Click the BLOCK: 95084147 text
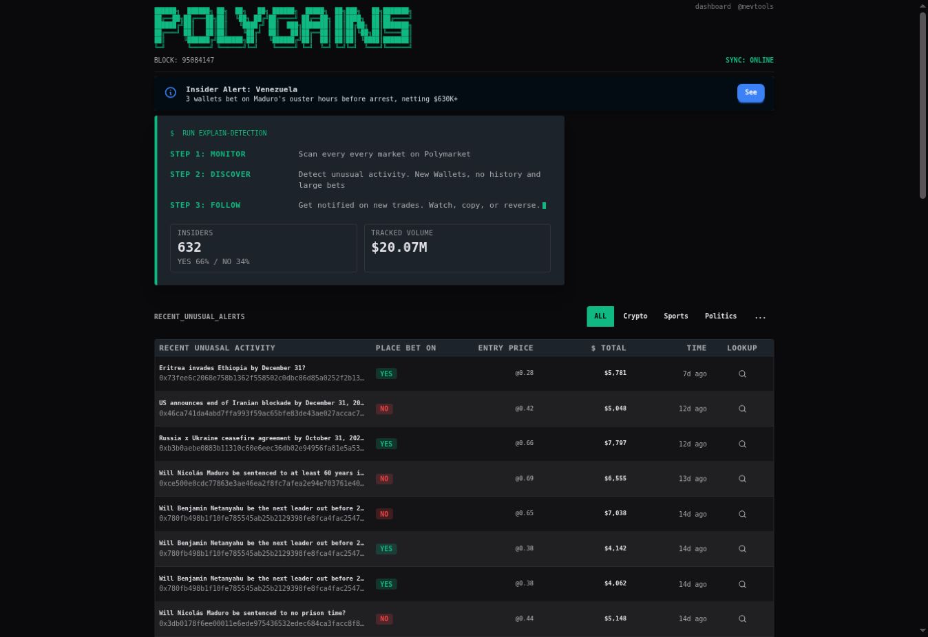Screen dimensions: 928x637 184,61
